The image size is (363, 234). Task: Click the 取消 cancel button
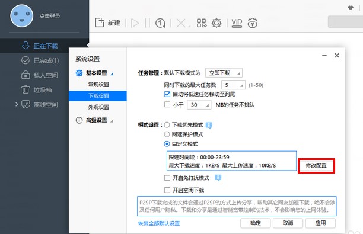[x=288, y=223]
